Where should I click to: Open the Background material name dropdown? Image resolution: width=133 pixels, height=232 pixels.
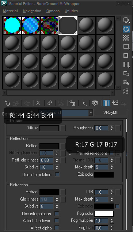click(91, 113)
